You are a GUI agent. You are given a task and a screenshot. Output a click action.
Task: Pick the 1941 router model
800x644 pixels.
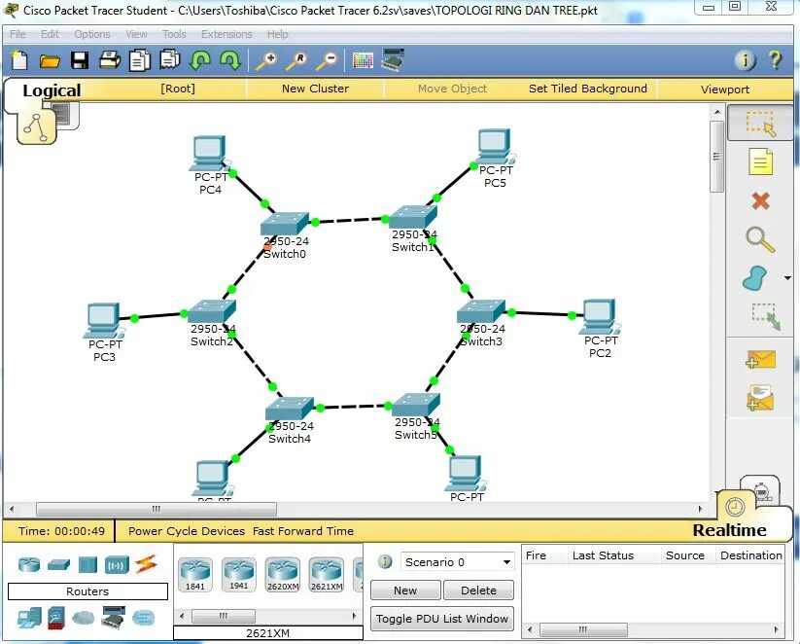pyautogui.click(x=238, y=575)
